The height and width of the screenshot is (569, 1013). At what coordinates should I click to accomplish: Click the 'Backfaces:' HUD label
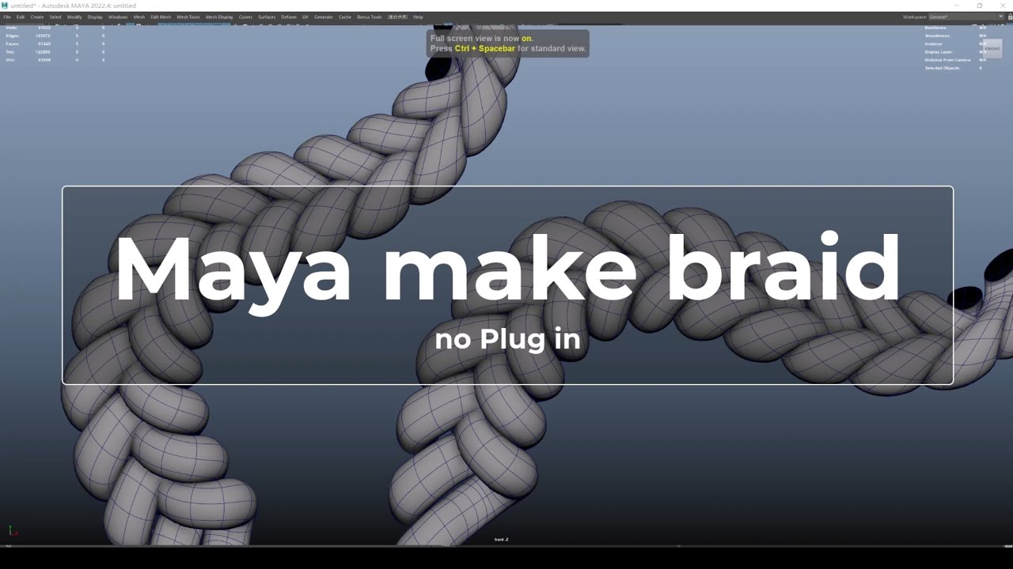(x=936, y=28)
